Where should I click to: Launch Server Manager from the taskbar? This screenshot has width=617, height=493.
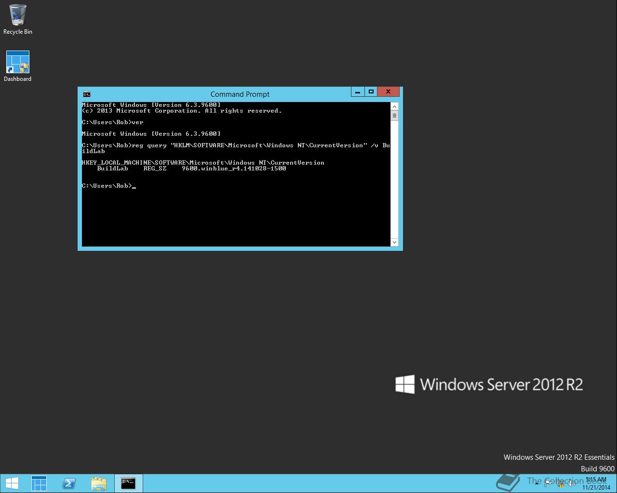coord(39,483)
